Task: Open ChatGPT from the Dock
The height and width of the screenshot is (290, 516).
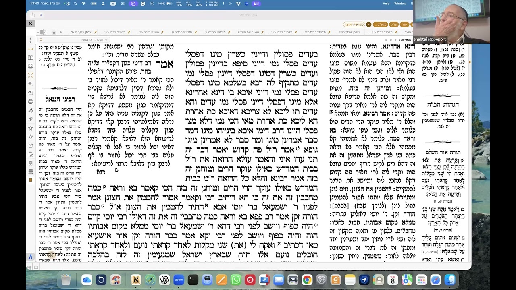Action: 164,280
